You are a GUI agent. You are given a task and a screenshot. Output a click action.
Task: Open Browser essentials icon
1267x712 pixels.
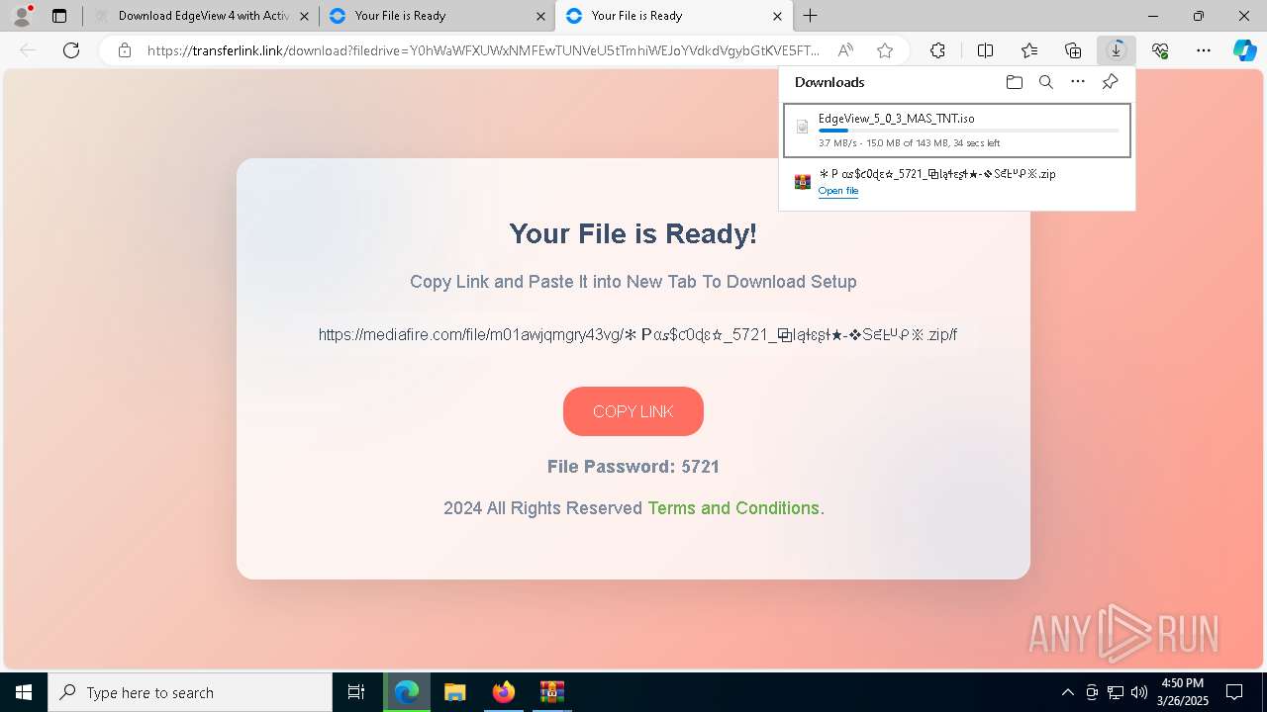(1160, 50)
